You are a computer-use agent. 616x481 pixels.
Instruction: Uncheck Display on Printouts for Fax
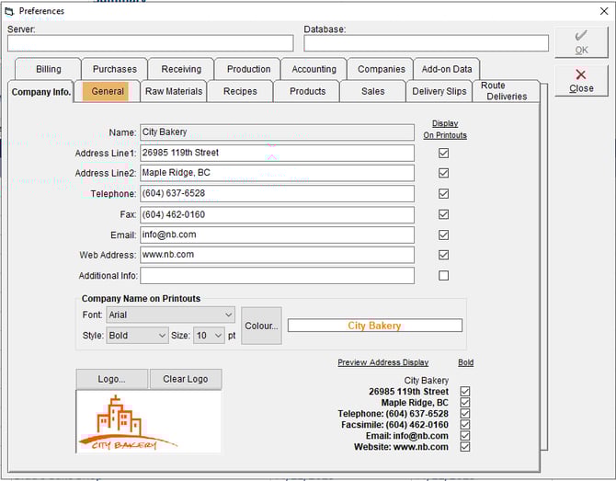pos(444,214)
